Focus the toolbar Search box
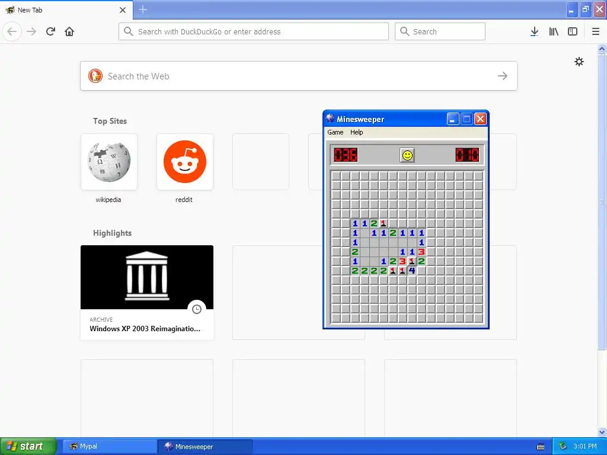Screen dimensions: 607x455 pyautogui.click(x=440, y=31)
